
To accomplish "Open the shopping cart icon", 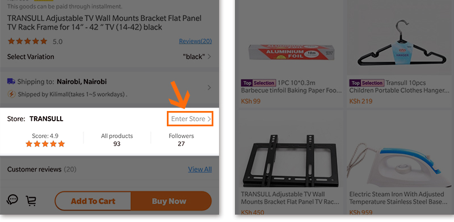I will tap(31, 200).
